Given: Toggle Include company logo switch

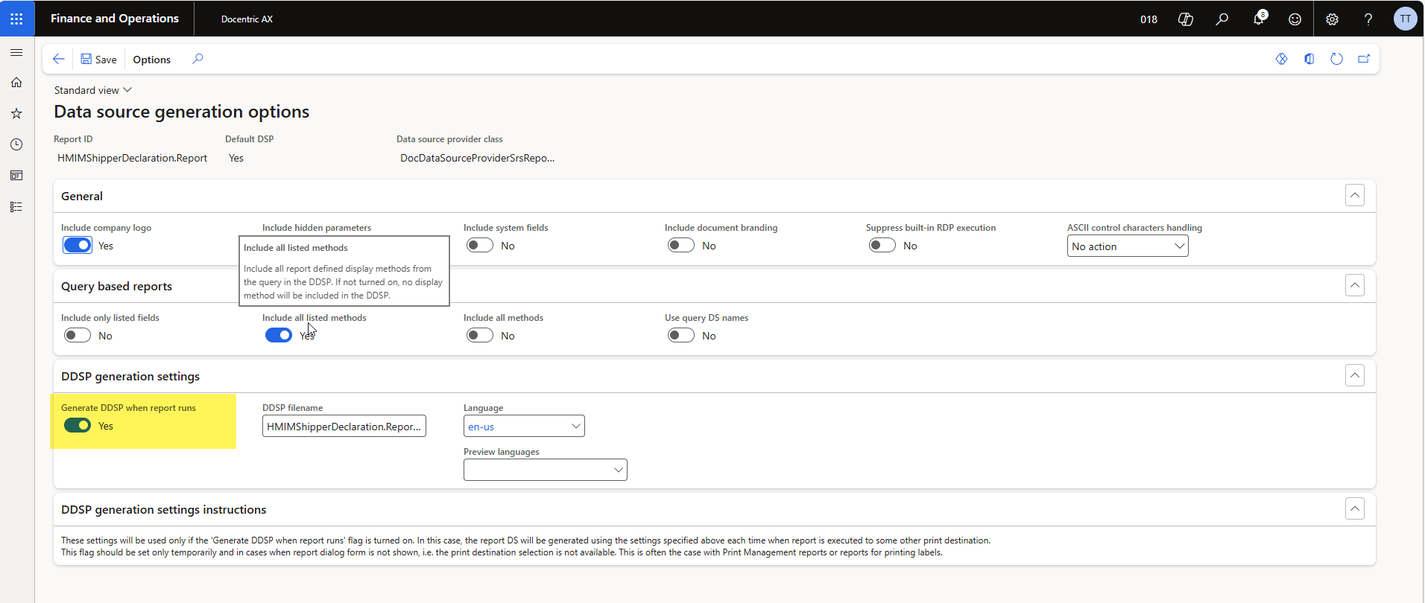Looking at the screenshot, I should [x=78, y=246].
